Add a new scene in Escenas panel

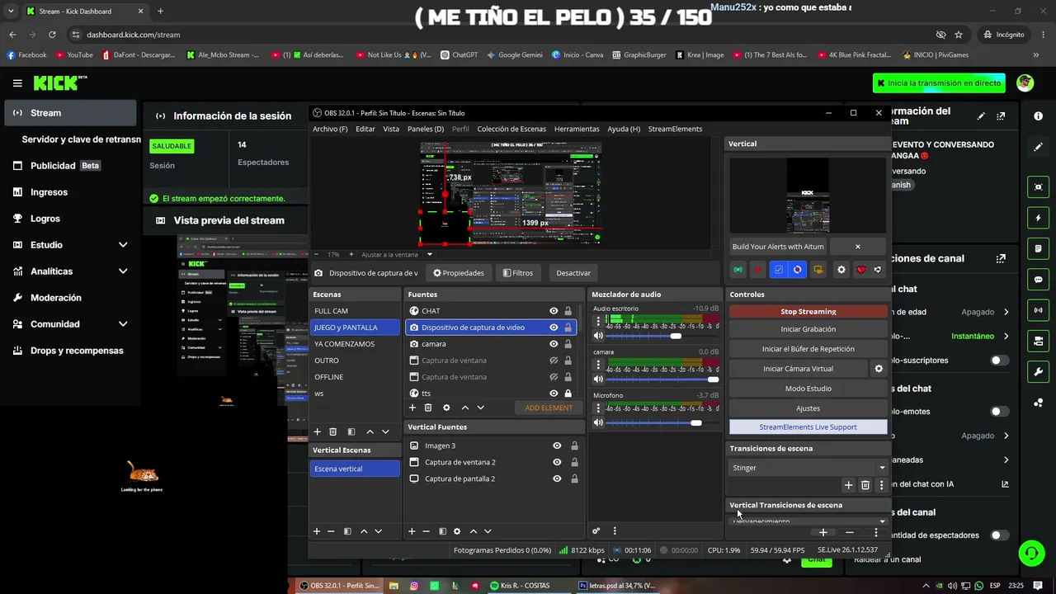(x=317, y=431)
